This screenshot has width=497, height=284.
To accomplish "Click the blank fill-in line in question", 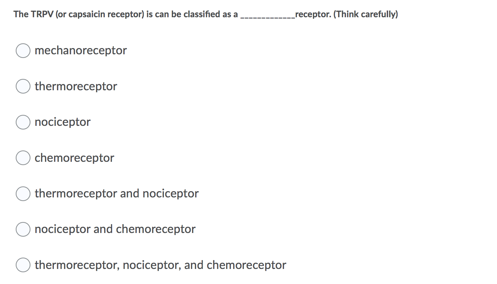I will pos(268,15).
